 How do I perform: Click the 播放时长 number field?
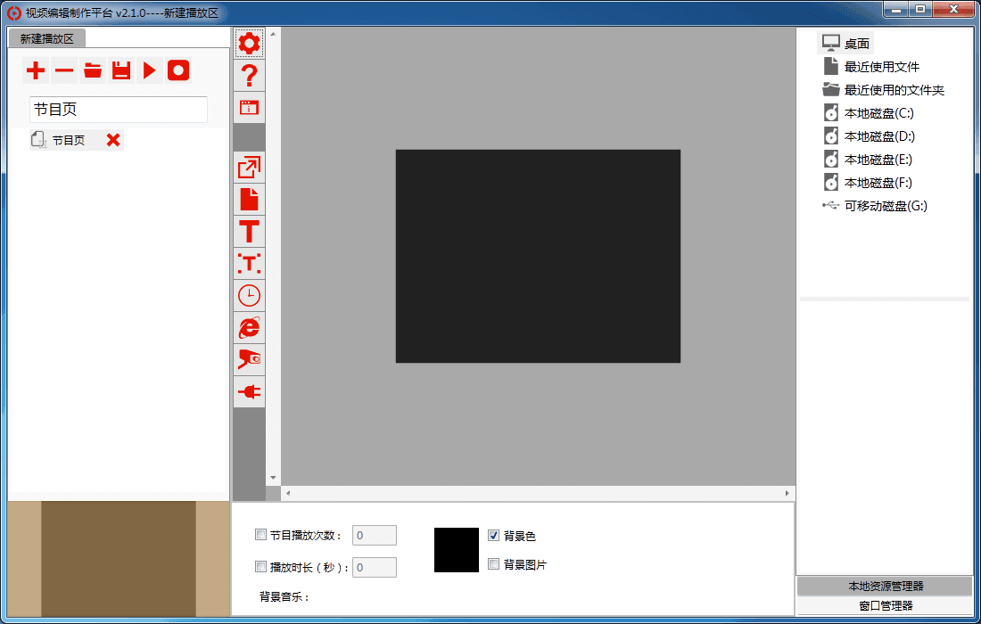tap(375, 567)
